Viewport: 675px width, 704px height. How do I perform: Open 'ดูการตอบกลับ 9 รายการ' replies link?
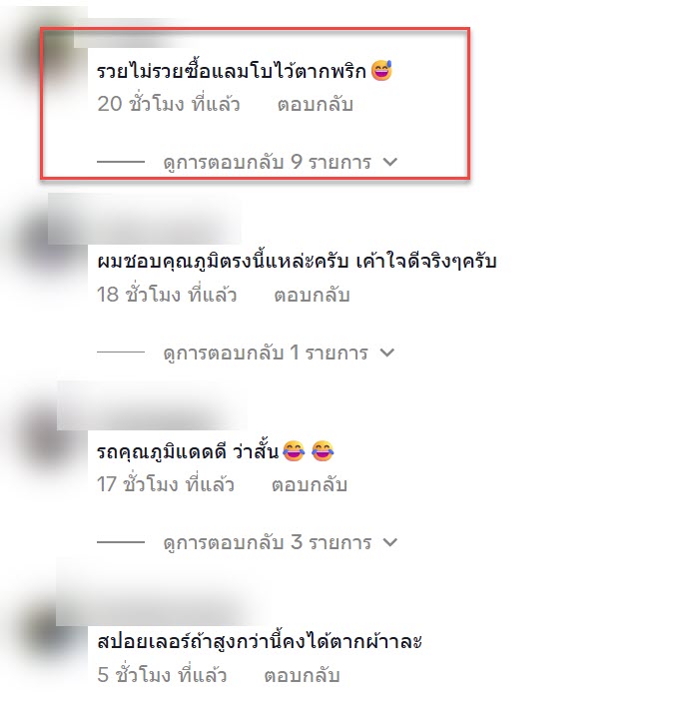268,162
